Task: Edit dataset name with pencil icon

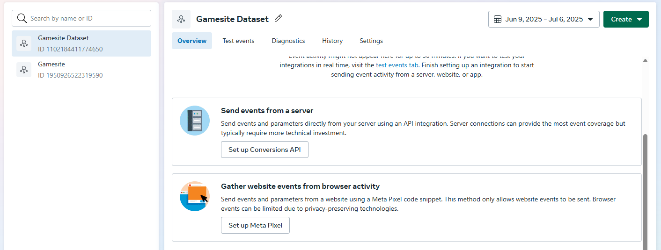Action: coord(279,19)
